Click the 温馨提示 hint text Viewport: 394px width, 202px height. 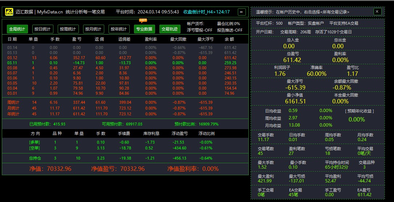[x=302, y=12]
